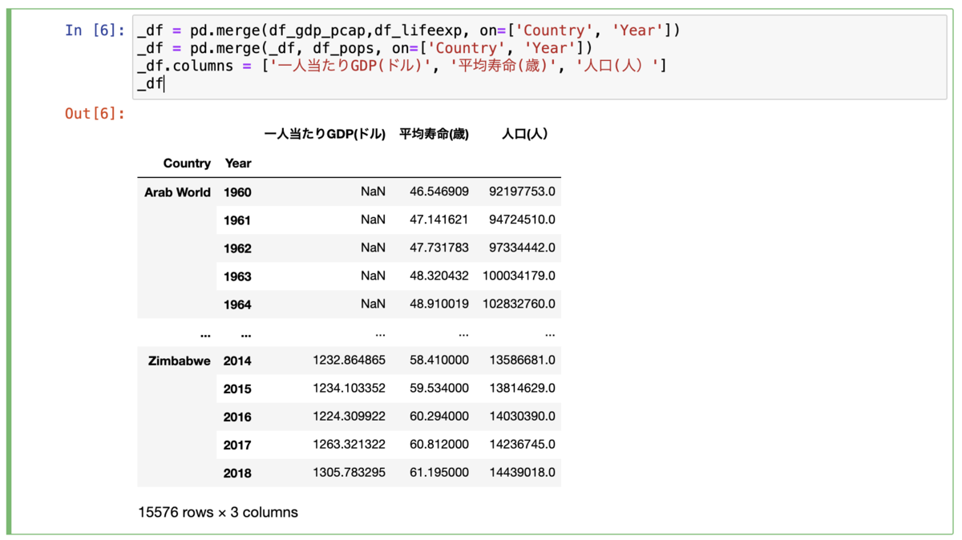962x540 pixels.
Task: Select life expectancy value 58.410000
Action: [x=439, y=360]
